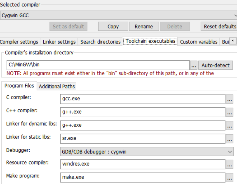Expand the Debugger selection dropdown
The width and height of the screenshot is (237, 184).
(147, 151)
